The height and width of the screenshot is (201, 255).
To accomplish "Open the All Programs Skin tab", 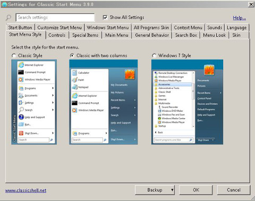I will pos(151,28).
